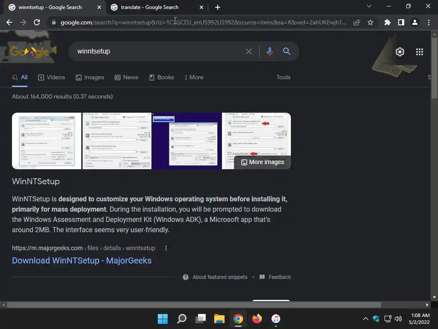Share this page icon in address bar

click(356, 22)
